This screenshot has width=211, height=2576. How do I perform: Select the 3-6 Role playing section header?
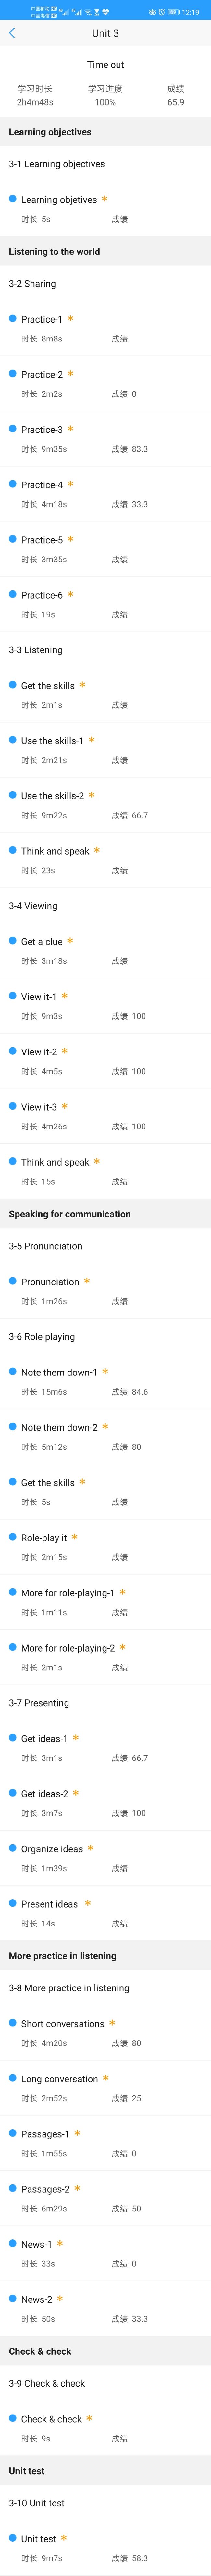(x=41, y=1336)
